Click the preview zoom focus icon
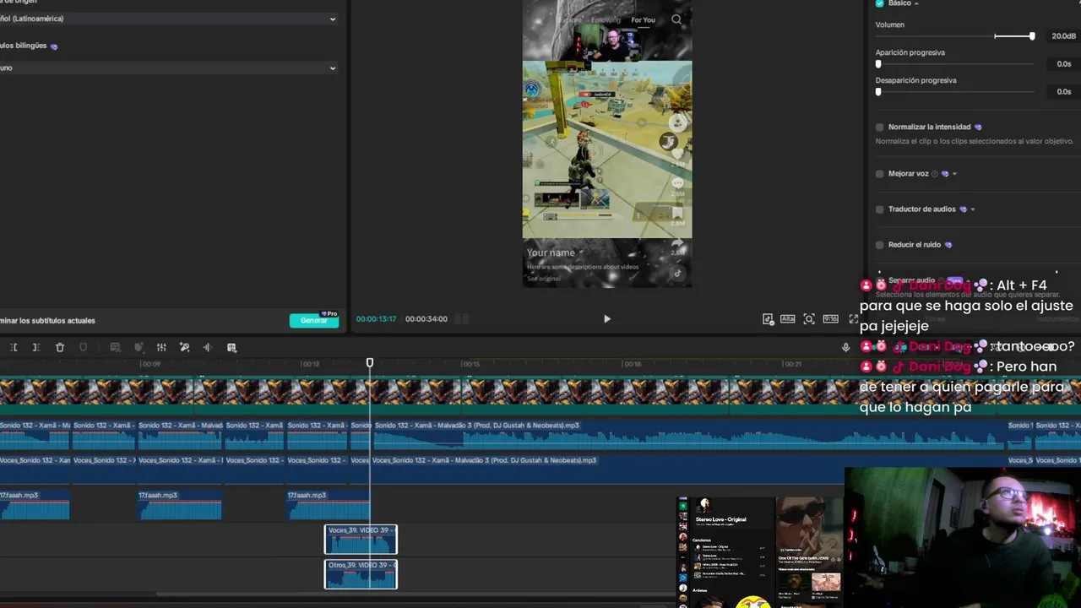The width and height of the screenshot is (1081, 608). coord(809,319)
